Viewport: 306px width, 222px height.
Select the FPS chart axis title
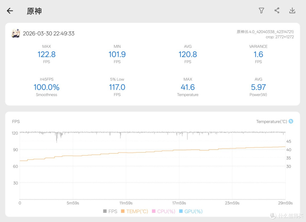(16, 121)
